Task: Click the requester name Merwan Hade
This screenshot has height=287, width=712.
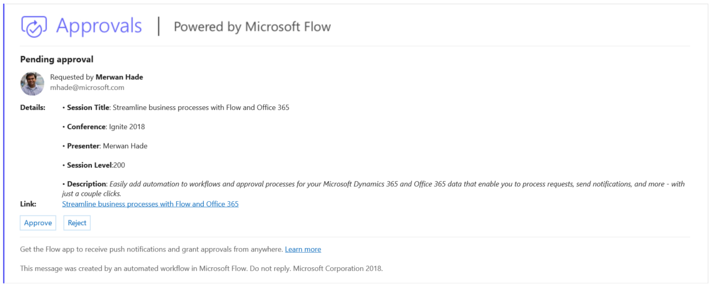Action: click(119, 77)
